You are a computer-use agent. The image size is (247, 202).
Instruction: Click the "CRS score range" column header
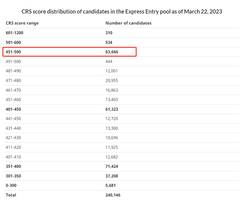[x=22, y=23]
